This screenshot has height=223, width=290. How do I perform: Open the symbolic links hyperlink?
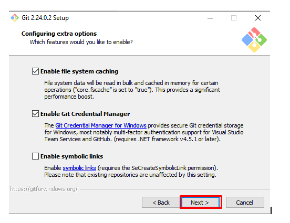79,168
